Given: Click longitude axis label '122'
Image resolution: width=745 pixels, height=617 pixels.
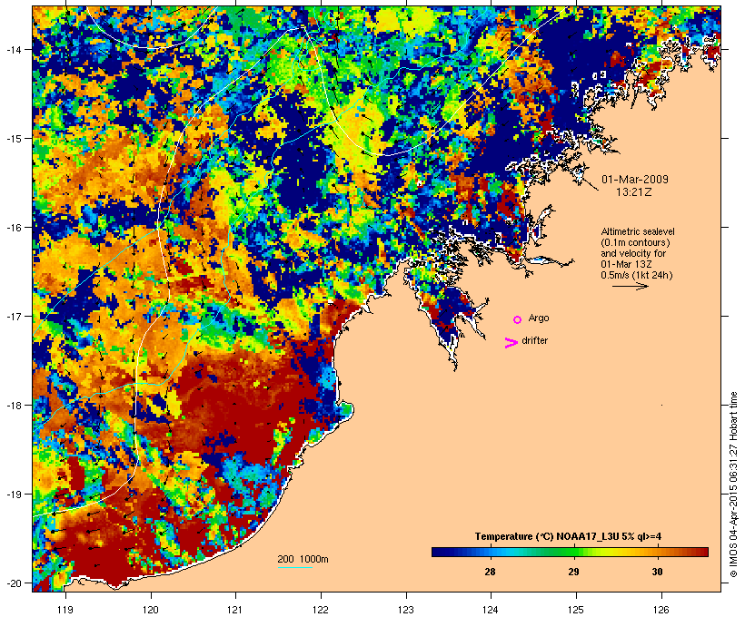Looking at the screenshot, I should click(x=321, y=610).
